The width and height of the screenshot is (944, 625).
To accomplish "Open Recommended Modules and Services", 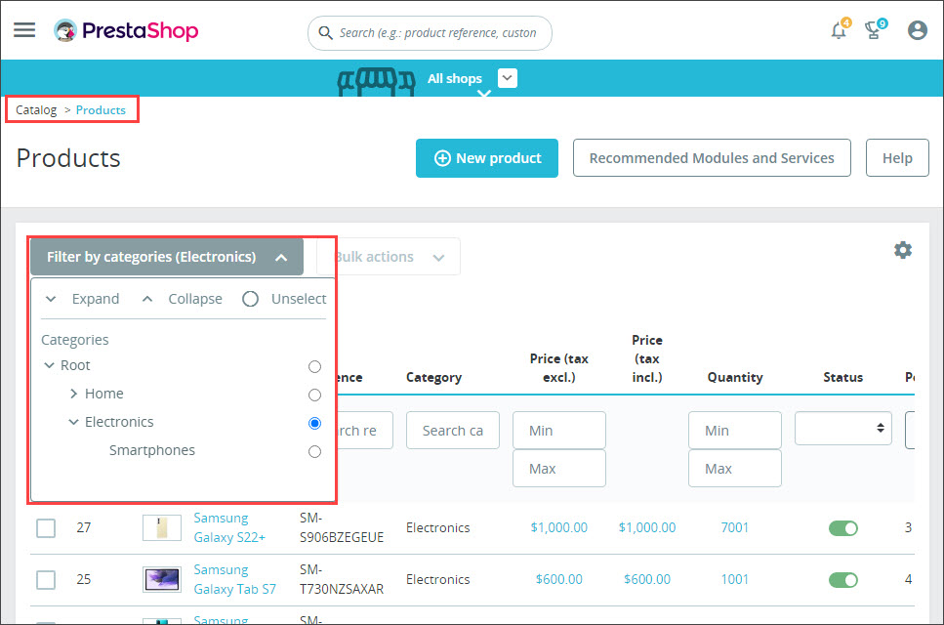I will pyautogui.click(x=712, y=158).
